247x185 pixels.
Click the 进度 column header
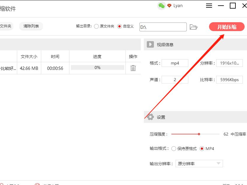point(97,56)
